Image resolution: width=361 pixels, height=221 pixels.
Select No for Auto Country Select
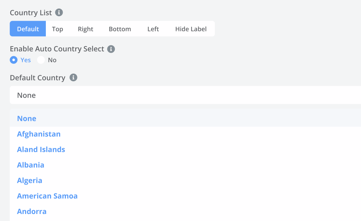point(41,60)
